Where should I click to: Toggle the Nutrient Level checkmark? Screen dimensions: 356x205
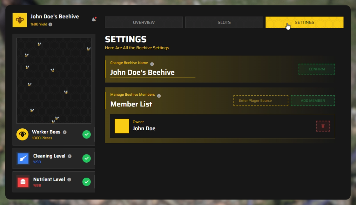[x=86, y=181]
